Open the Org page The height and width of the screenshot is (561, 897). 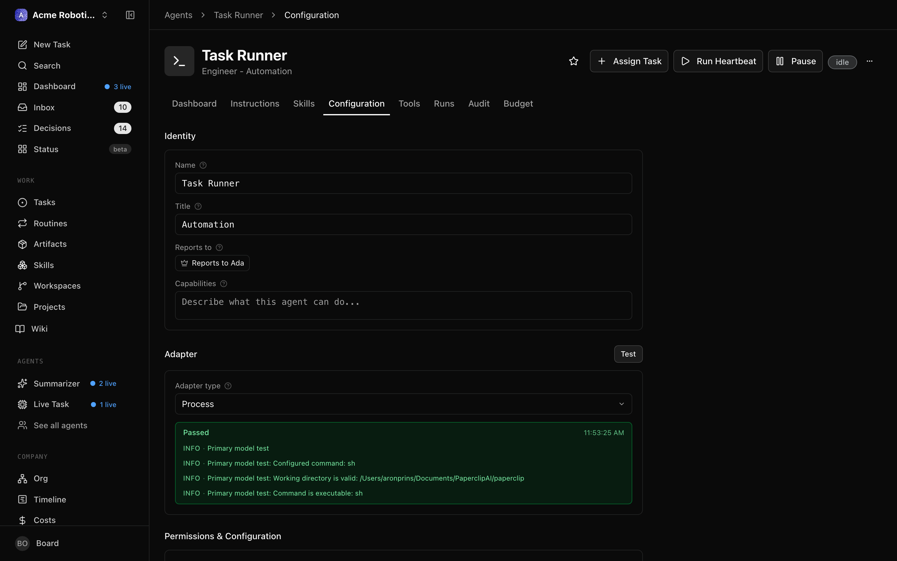coord(74,478)
